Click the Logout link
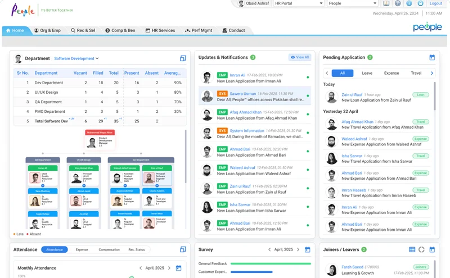The width and height of the screenshot is (450, 278). click(435, 3)
